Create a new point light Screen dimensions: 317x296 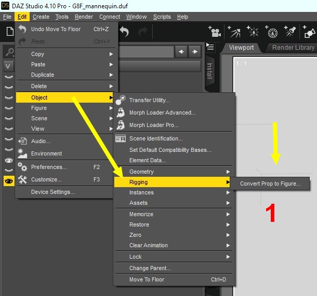(253, 32)
